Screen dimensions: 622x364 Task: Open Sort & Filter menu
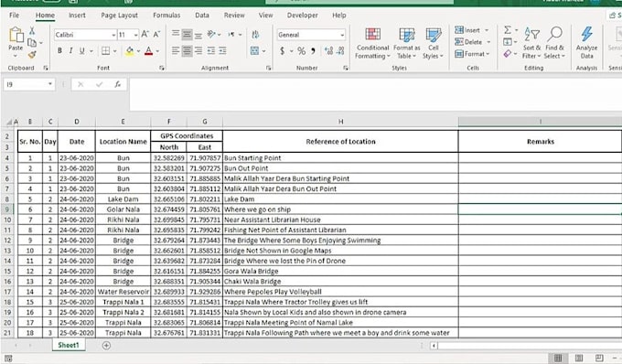(531, 43)
